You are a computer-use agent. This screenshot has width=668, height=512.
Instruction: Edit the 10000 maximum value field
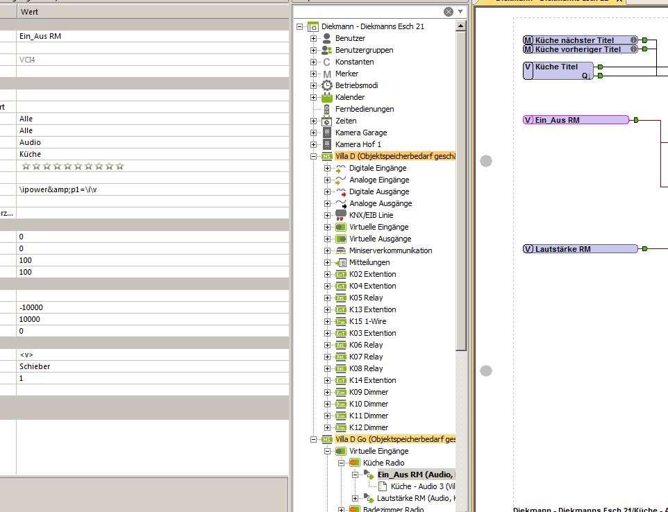tap(153, 319)
